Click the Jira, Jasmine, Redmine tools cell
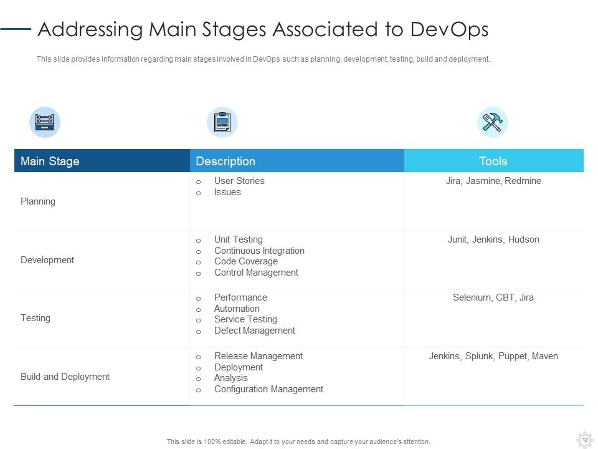The image size is (598, 449). coord(493,181)
